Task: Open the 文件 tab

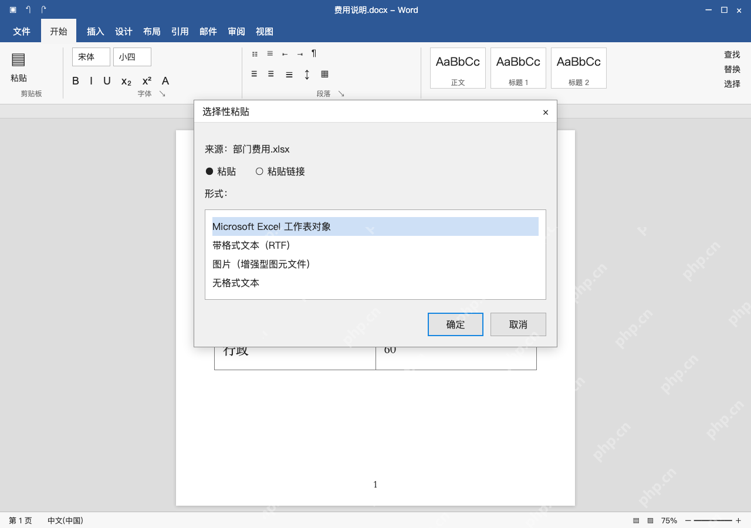Action: pyautogui.click(x=22, y=32)
